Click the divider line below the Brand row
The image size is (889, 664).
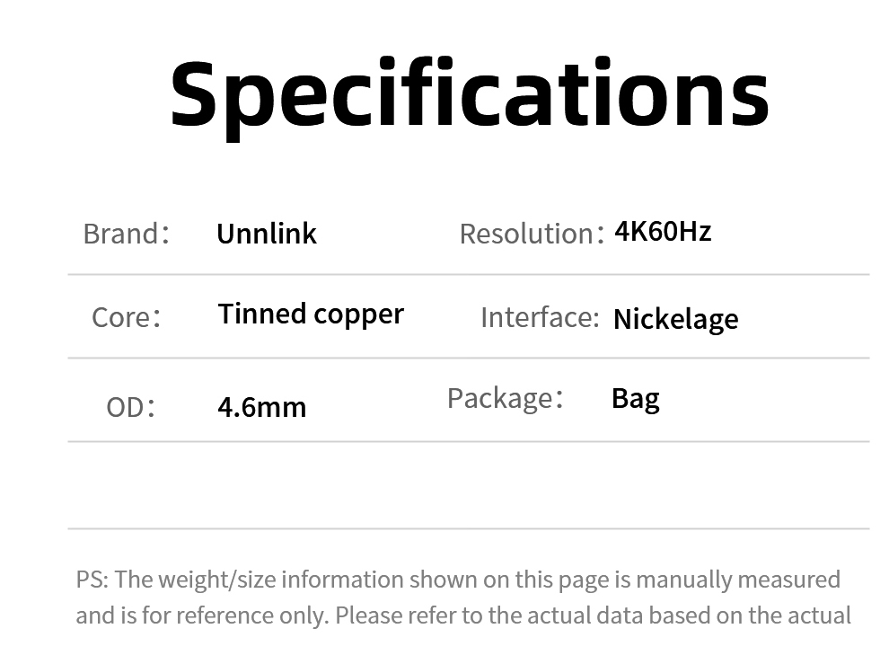468,274
